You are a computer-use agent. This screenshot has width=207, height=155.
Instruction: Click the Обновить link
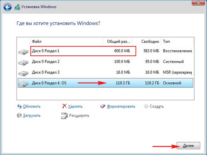tap(32, 106)
